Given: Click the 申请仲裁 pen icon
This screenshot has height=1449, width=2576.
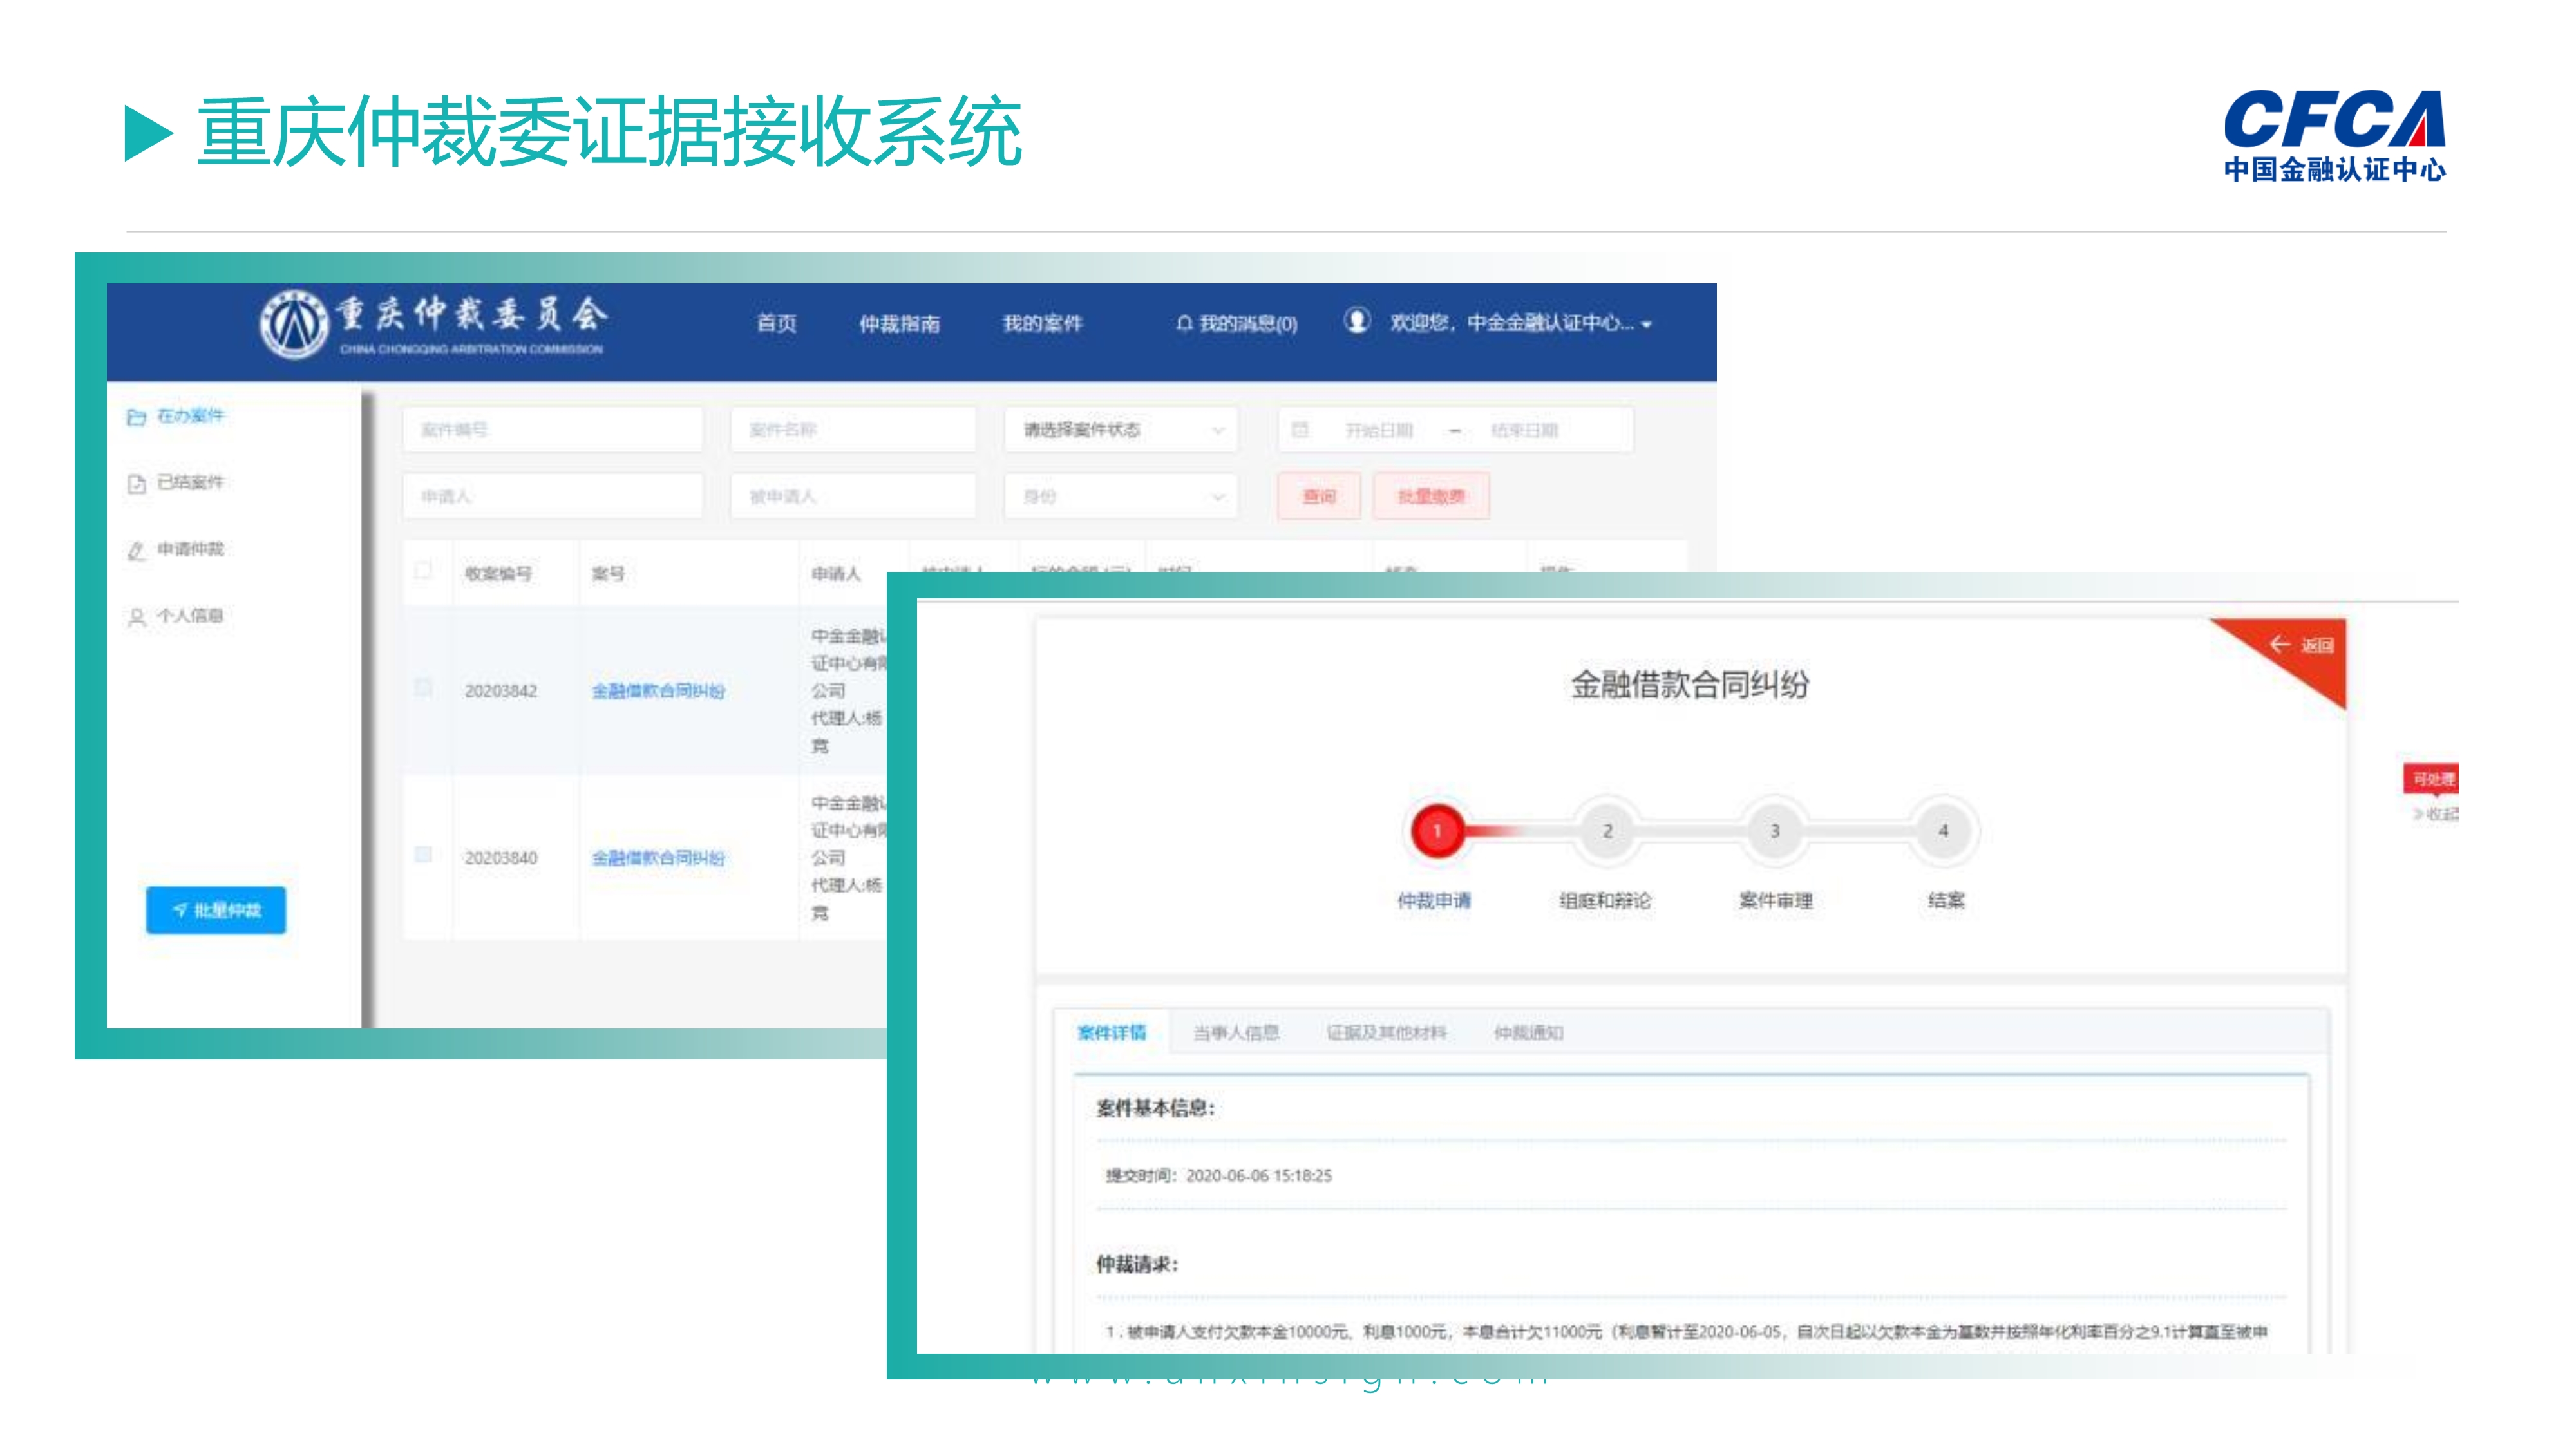Looking at the screenshot, I should pyautogui.click(x=136, y=551).
